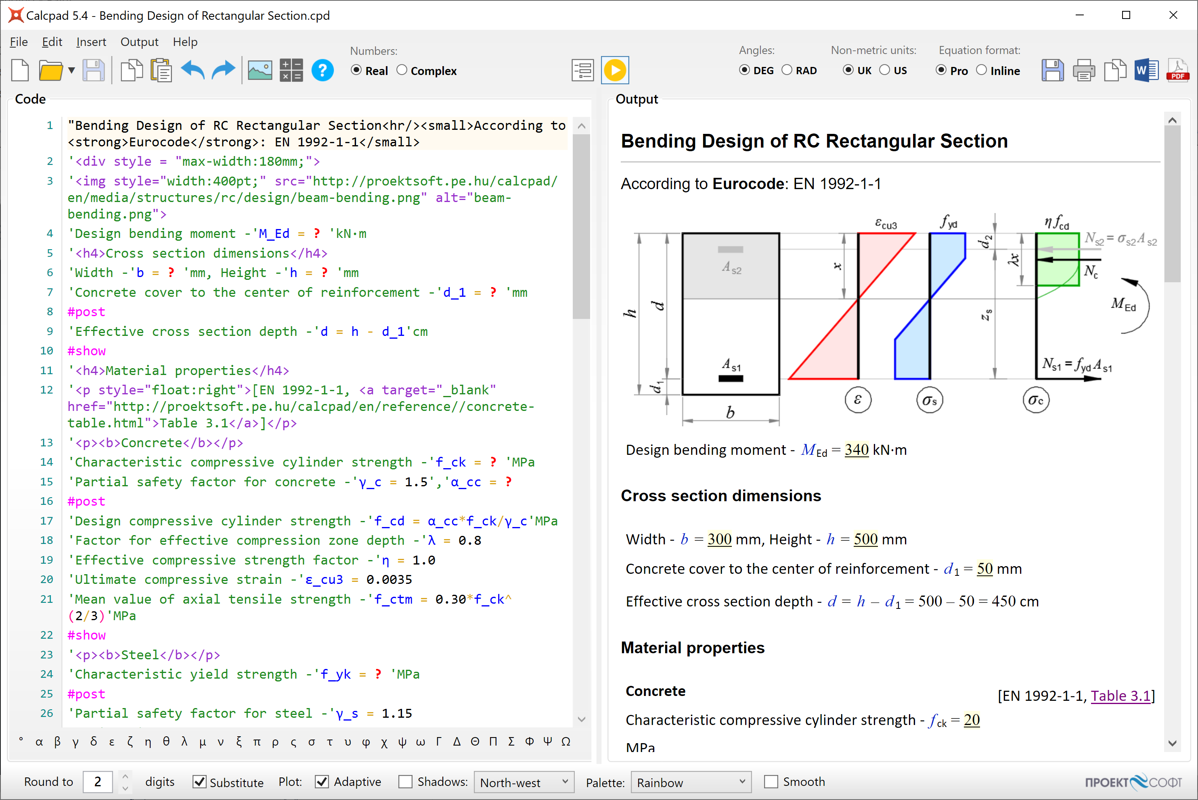
Task: Follow the Table 3.1 link
Action: click(1121, 696)
